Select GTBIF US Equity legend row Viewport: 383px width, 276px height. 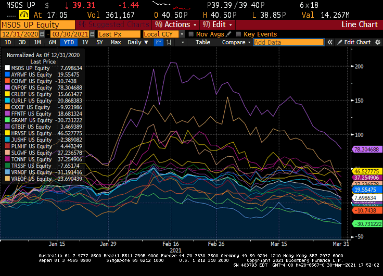(x=44, y=127)
